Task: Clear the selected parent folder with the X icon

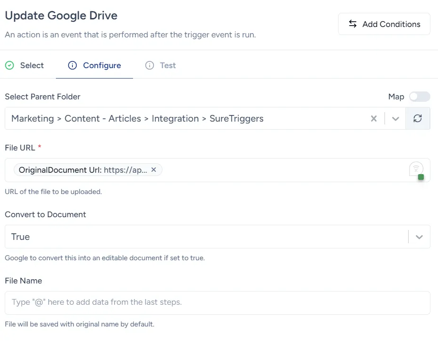Action: tap(374, 118)
